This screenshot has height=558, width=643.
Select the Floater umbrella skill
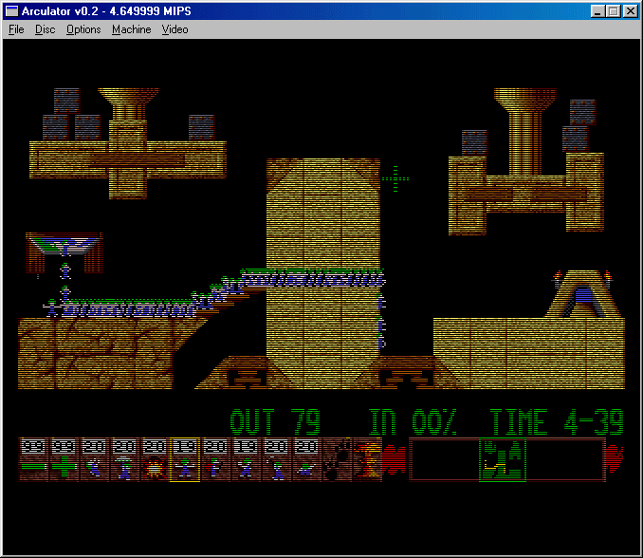pyautogui.click(x=125, y=460)
